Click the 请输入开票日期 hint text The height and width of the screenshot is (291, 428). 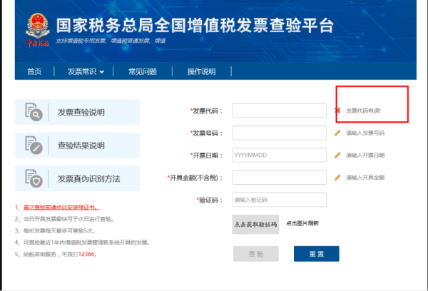click(x=365, y=155)
